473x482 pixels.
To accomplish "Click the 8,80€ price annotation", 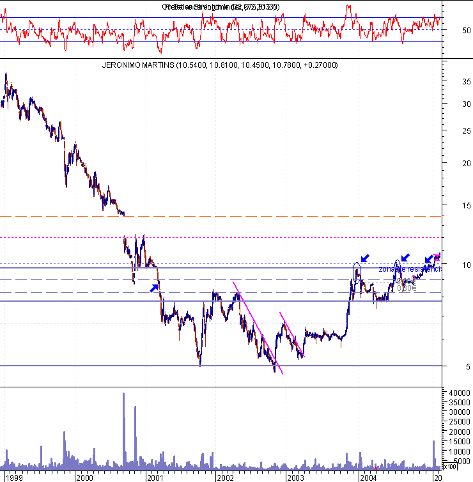I will (x=407, y=288).
